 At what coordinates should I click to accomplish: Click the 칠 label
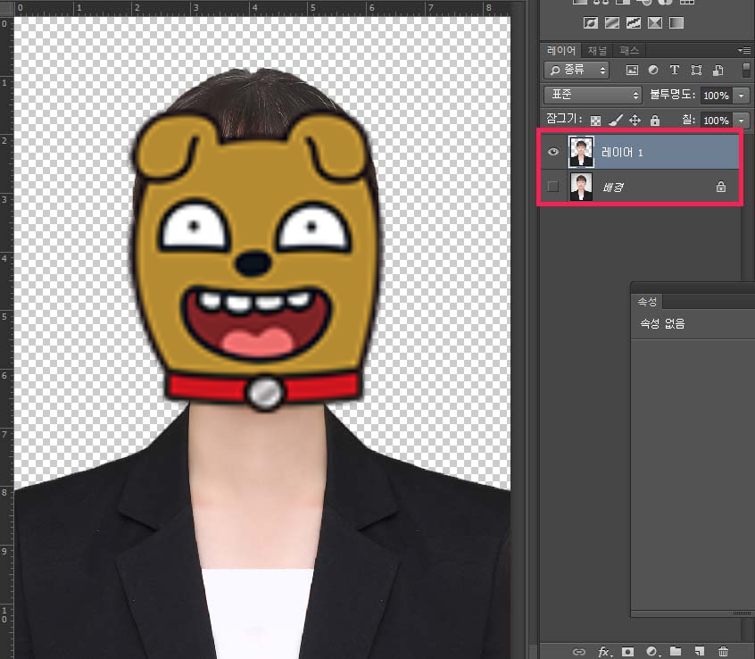coord(689,120)
